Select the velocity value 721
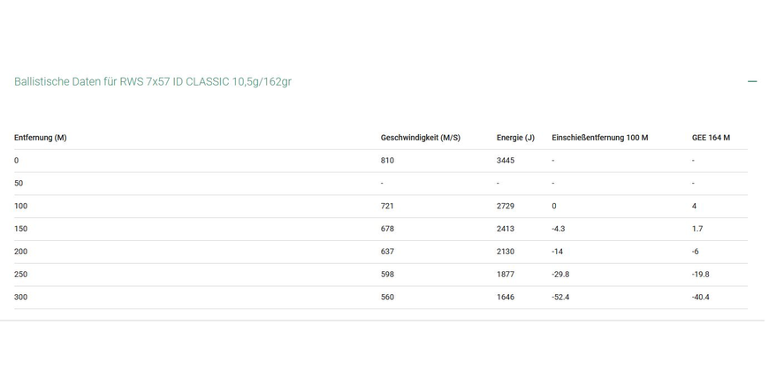The image size is (784, 392). (x=387, y=206)
